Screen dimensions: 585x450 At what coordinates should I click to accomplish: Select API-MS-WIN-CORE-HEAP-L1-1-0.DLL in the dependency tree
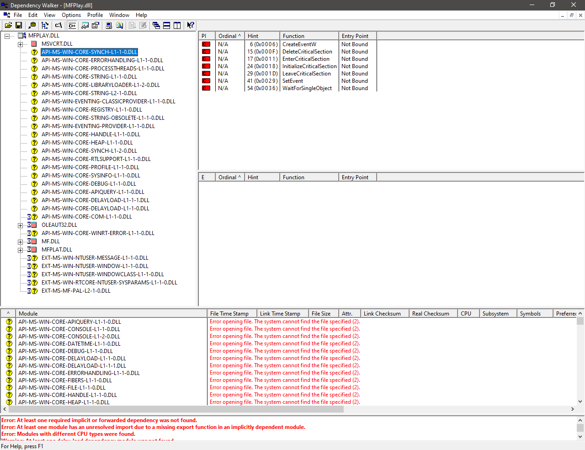tap(87, 143)
